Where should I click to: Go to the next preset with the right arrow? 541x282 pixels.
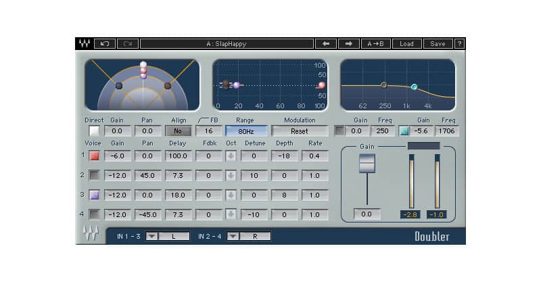(x=348, y=44)
